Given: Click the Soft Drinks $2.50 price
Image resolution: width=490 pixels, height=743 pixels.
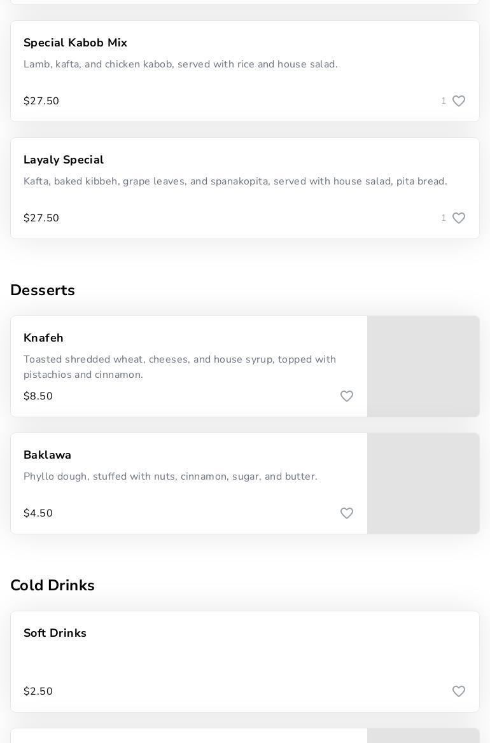Looking at the screenshot, I should tap(38, 691).
